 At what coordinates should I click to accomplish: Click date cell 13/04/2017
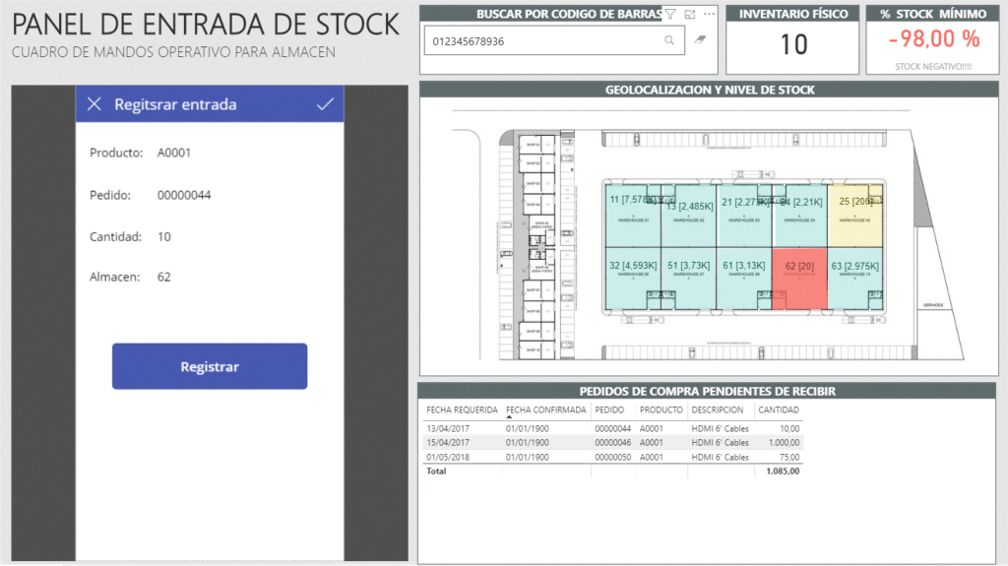pyautogui.click(x=448, y=428)
